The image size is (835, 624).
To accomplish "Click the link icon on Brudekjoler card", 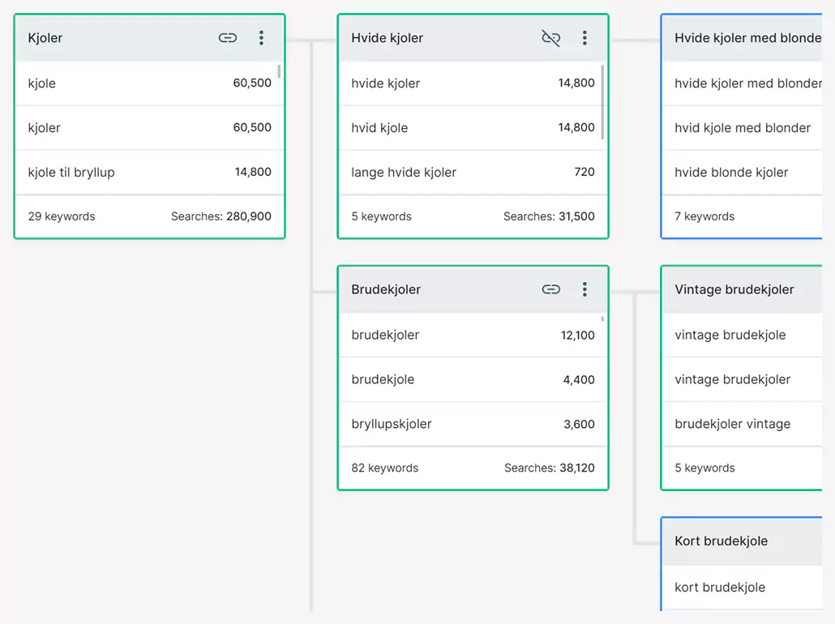I will [x=551, y=289].
